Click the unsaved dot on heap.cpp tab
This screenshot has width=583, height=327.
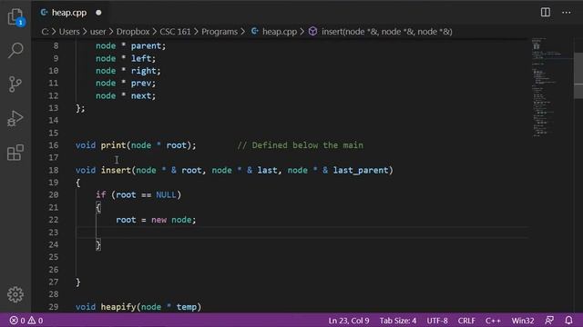pos(98,13)
